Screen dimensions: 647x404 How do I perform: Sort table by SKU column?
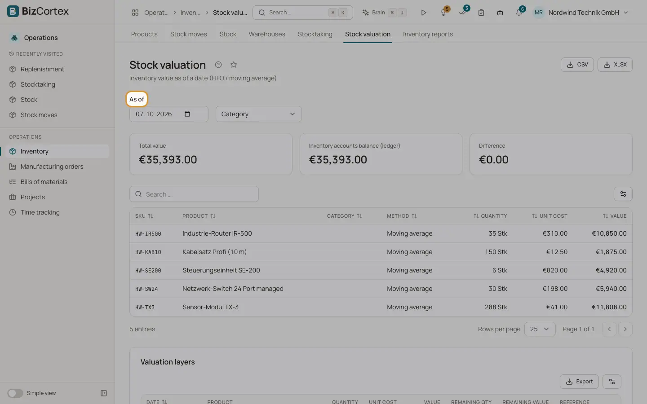pyautogui.click(x=144, y=216)
